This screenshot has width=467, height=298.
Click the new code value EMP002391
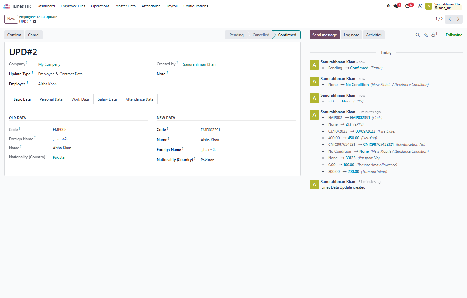click(210, 130)
